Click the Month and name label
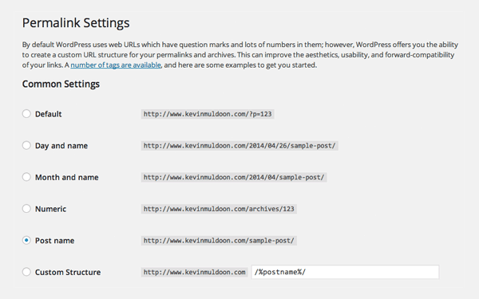 [67, 177]
